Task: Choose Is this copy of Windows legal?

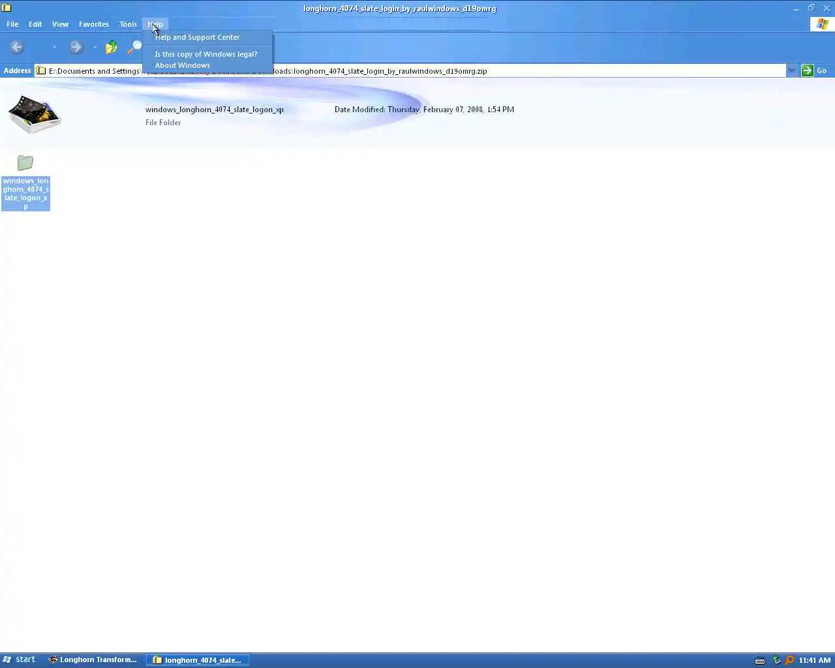Action: pos(207,54)
